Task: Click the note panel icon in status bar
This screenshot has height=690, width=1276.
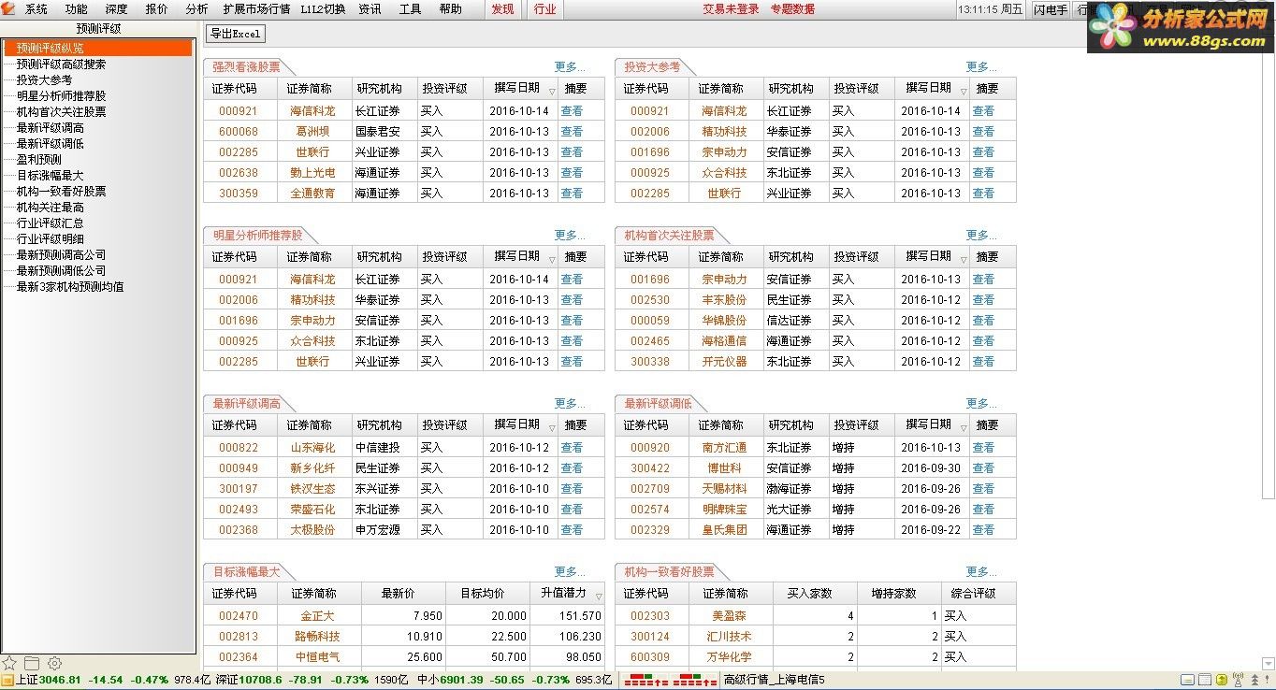Action: pos(1187,681)
